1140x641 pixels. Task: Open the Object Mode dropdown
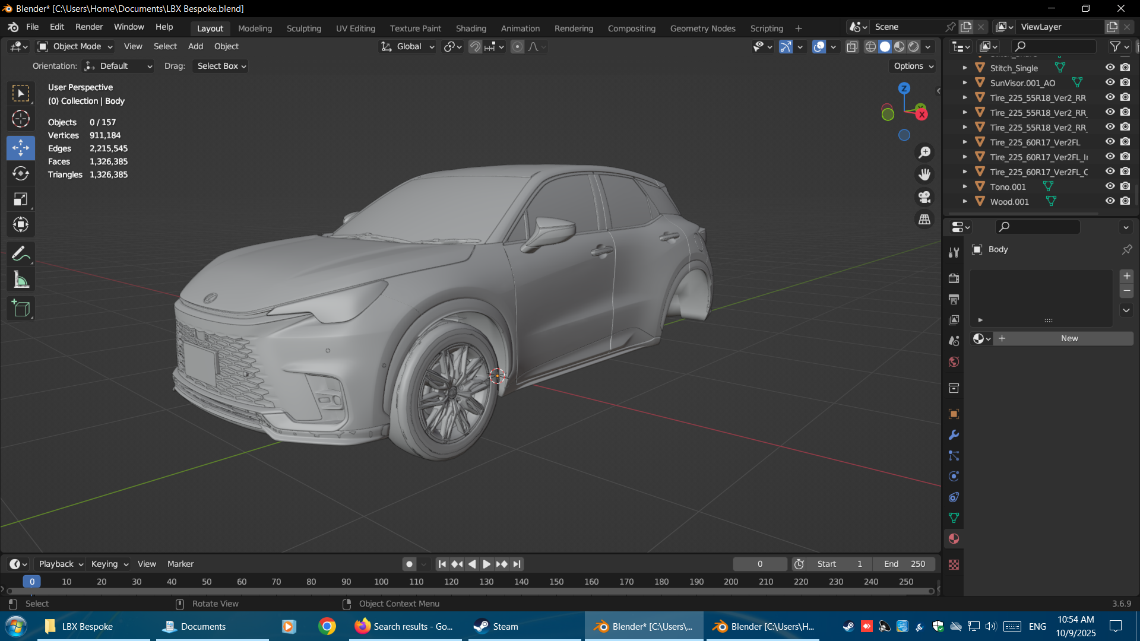tap(75, 46)
